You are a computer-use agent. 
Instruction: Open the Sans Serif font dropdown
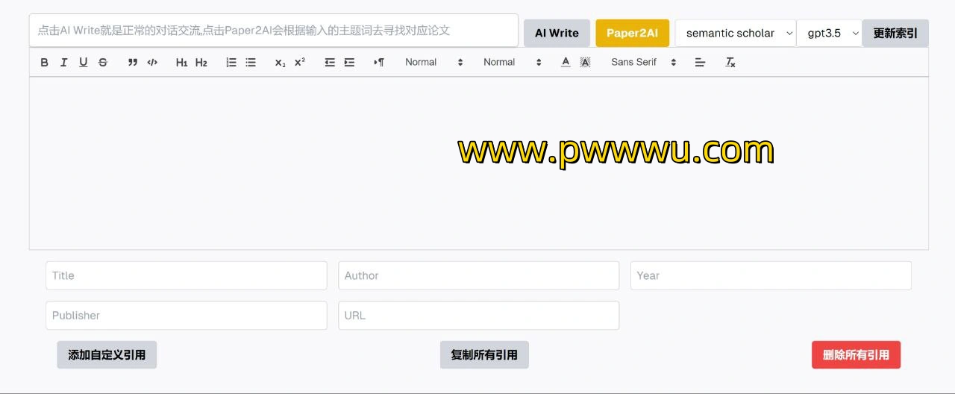point(643,63)
